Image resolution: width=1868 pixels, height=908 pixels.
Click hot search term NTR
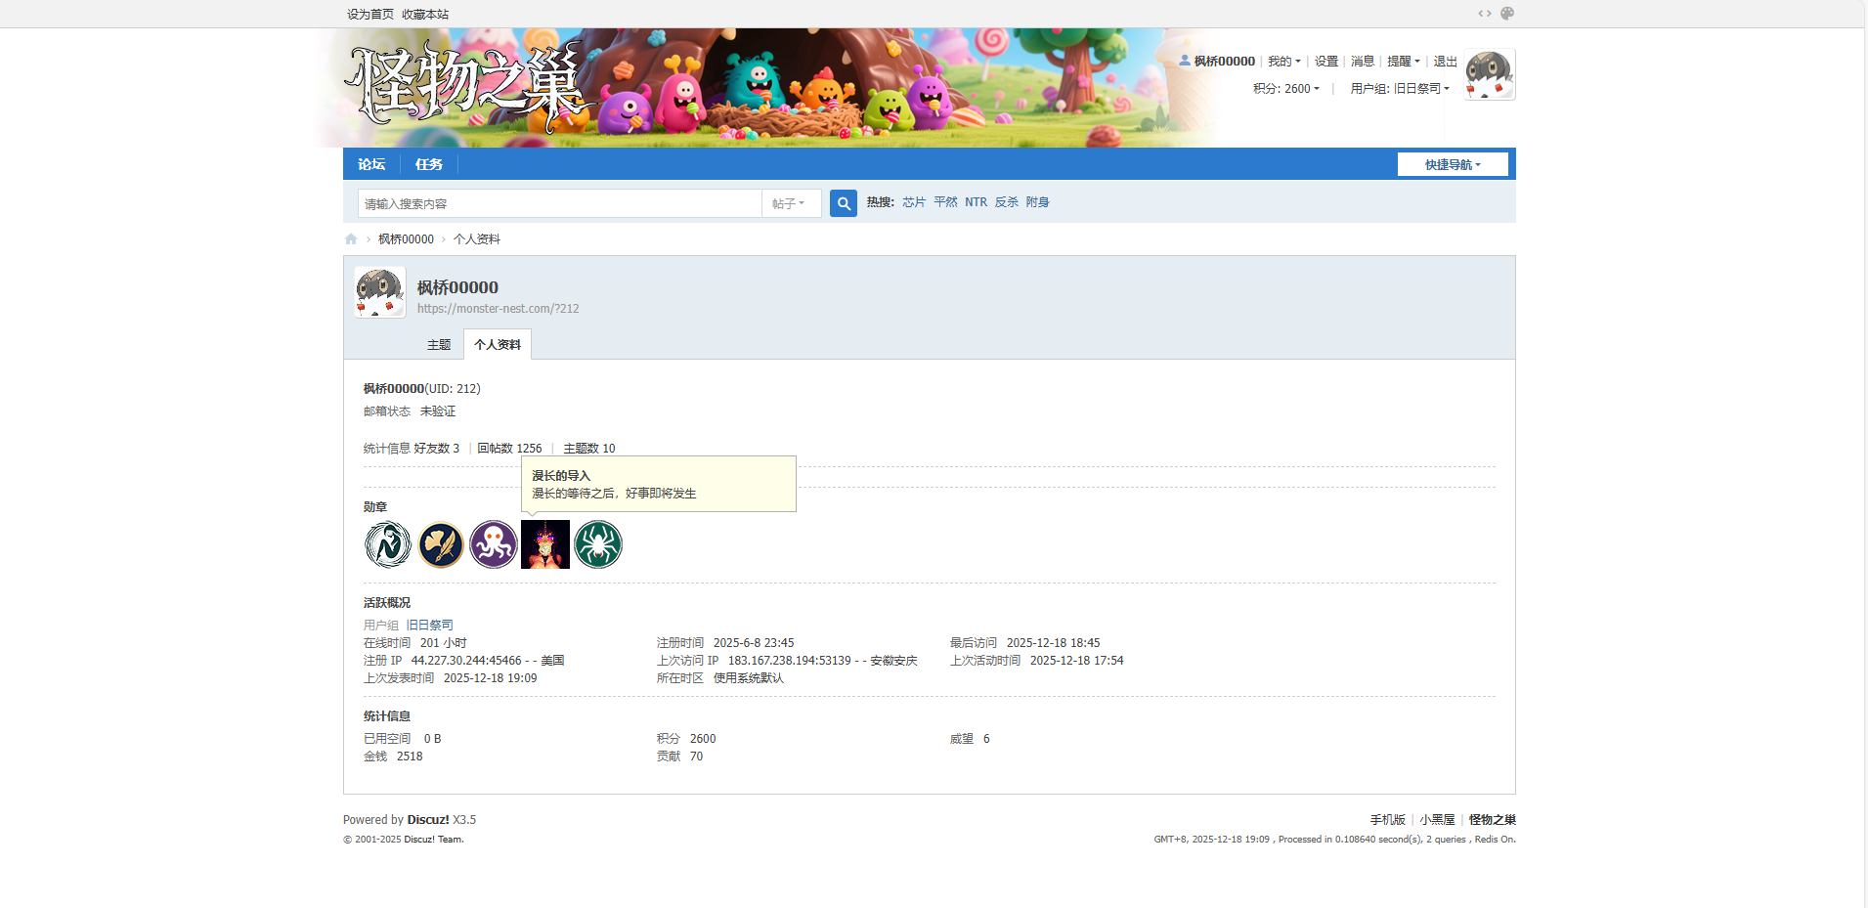[x=977, y=202]
